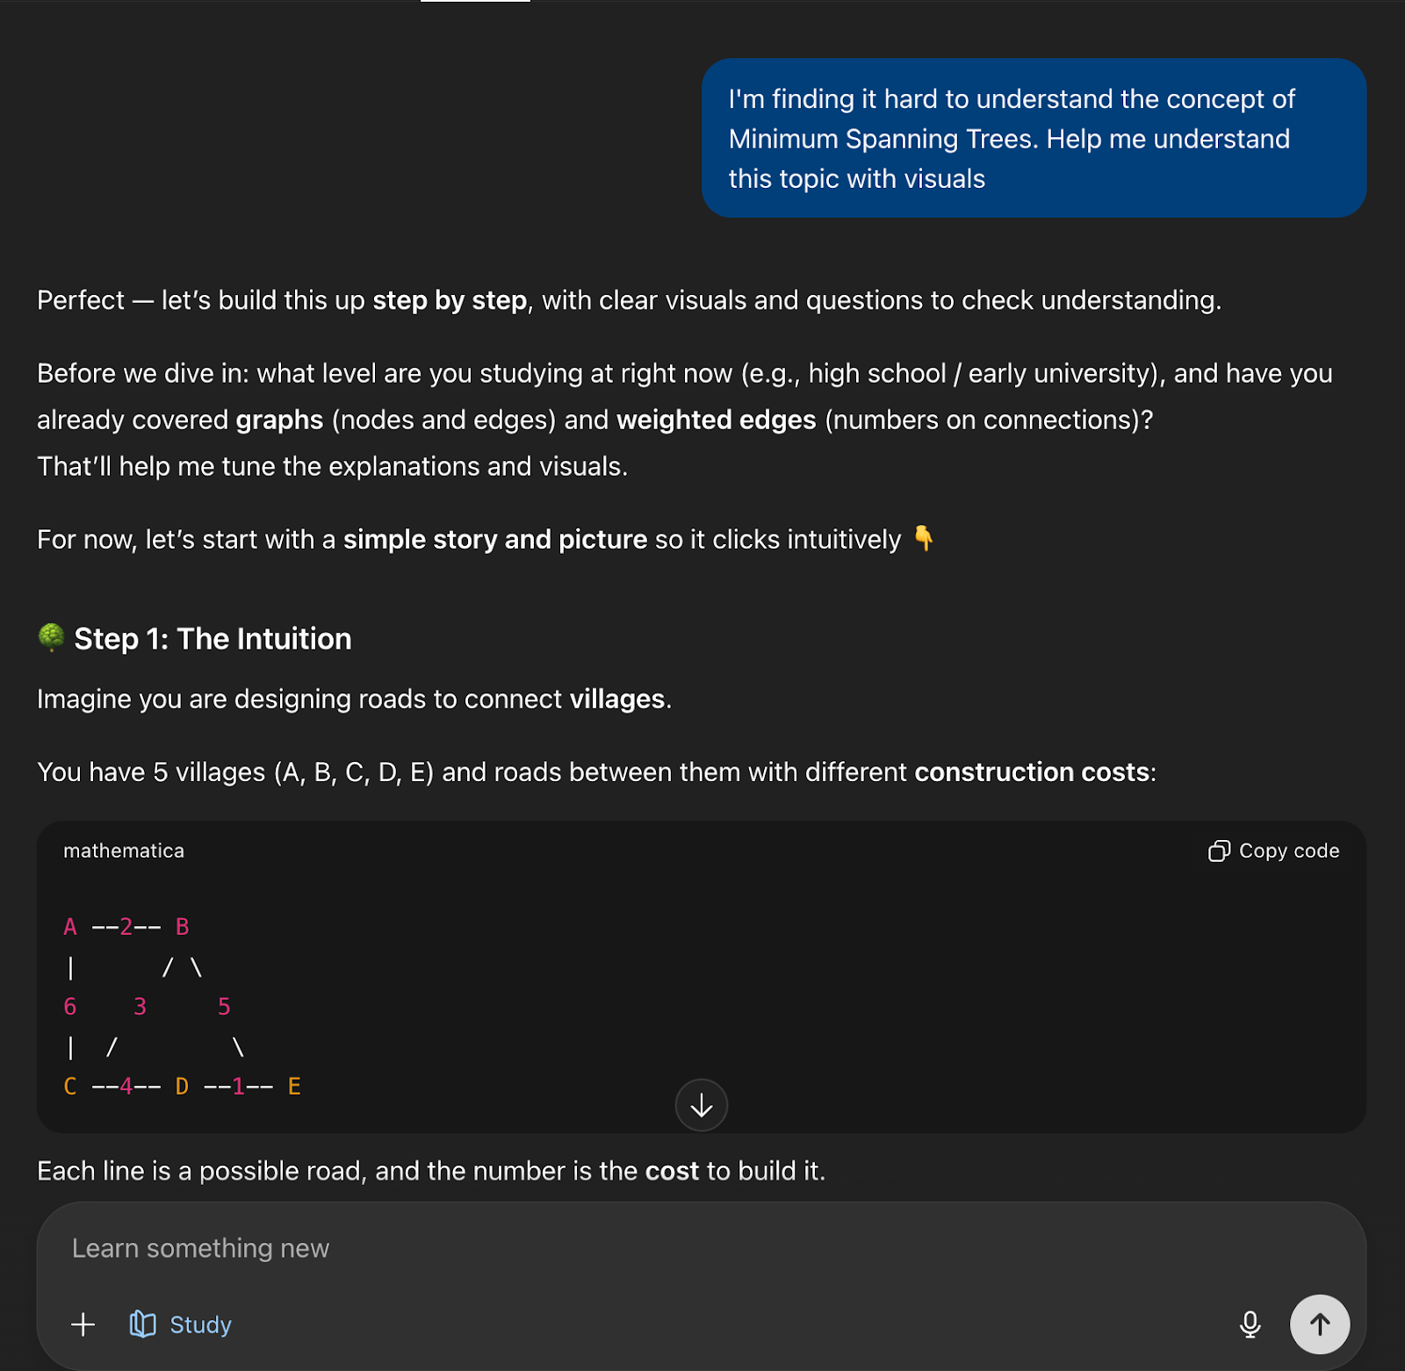This screenshot has width=1405, height=1371.
Task: Click the tree emoji beside Step 1
Action: click(52, 637)
